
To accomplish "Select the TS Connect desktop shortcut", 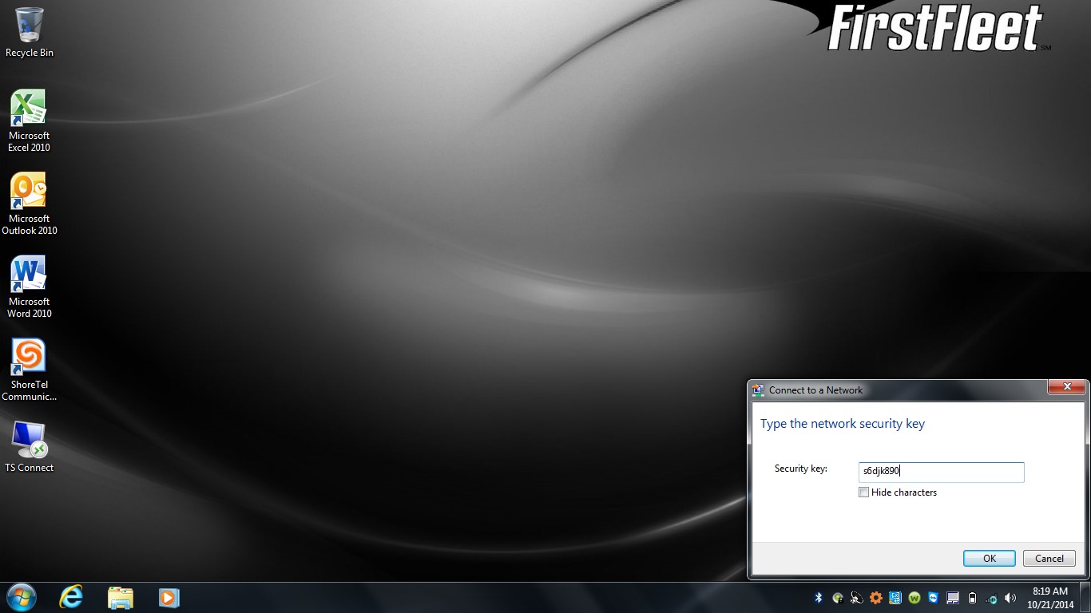I will 30,446.
